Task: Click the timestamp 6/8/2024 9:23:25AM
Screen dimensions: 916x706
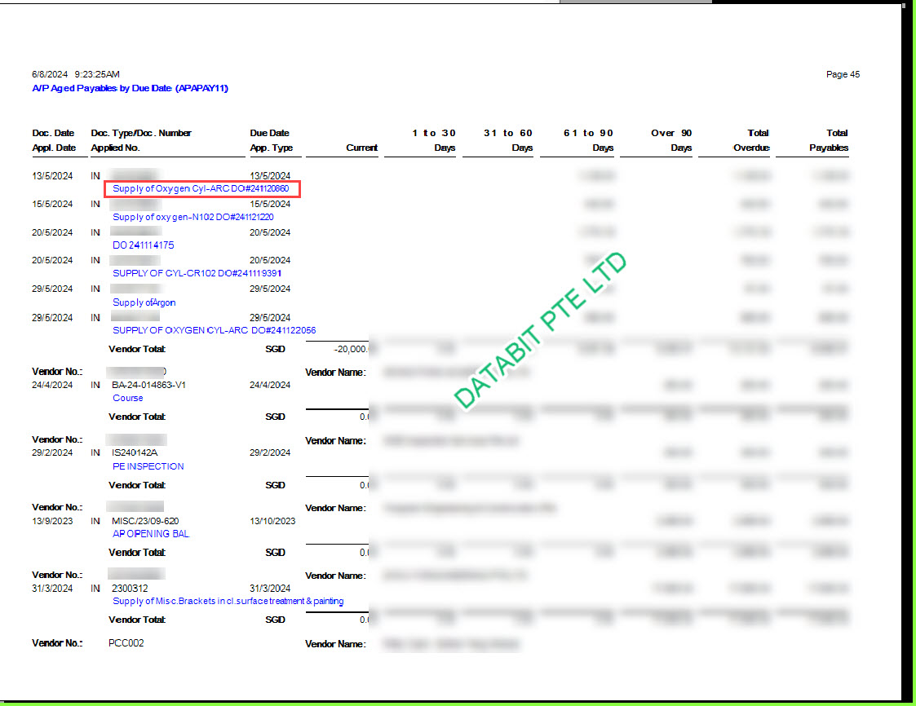Action: tap(76, 74)
